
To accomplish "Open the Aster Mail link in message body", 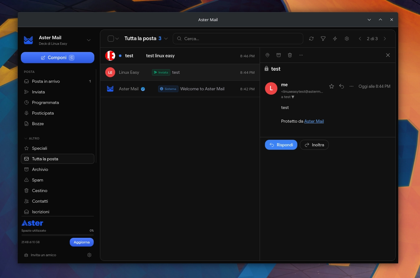I will (314, 121).
